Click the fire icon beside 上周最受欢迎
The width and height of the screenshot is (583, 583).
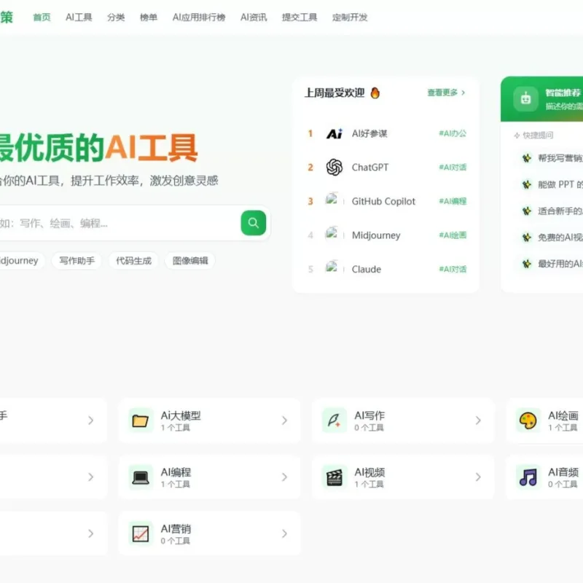pyautogui.click(x=375, y=93)
